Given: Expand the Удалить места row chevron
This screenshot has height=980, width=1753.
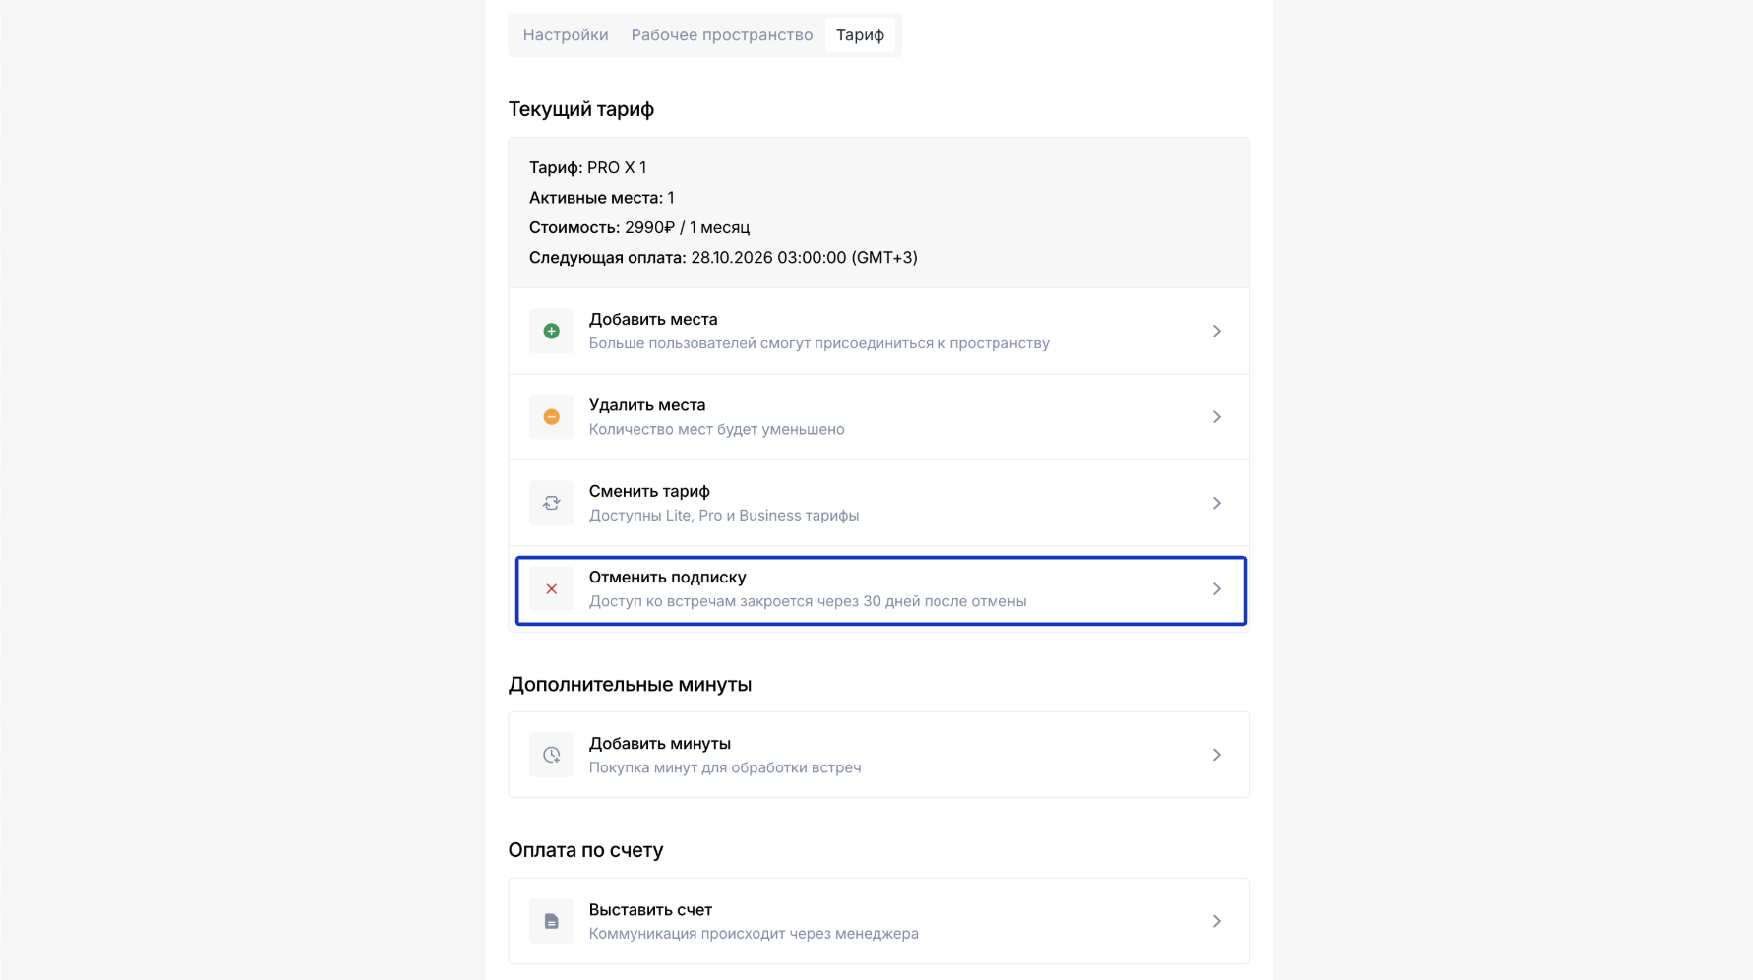Looking at the screenshot, I should coord(1217,417).
